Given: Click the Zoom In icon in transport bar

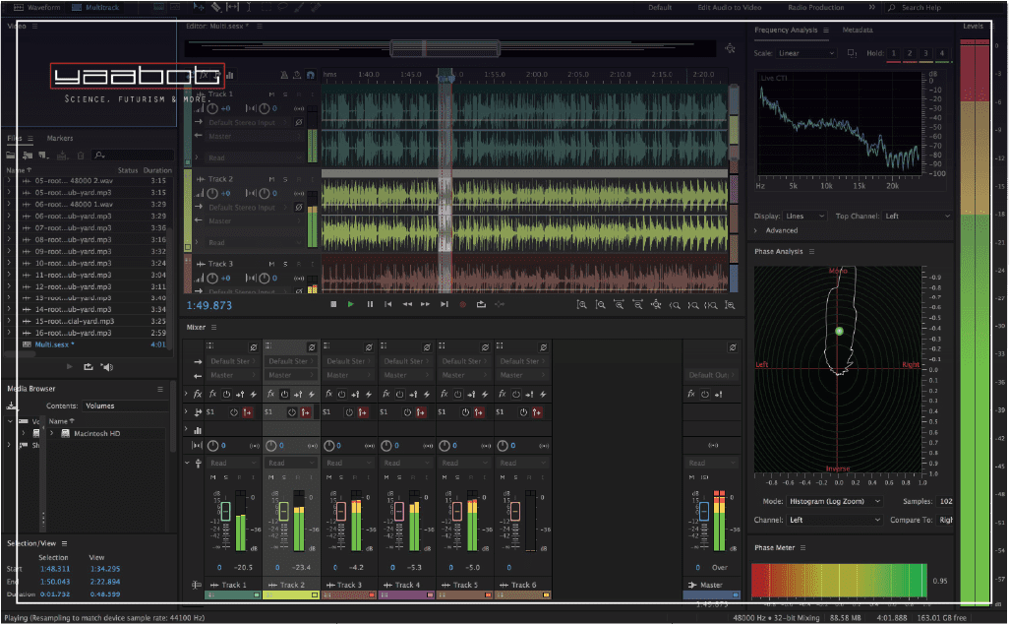Looking at the screenshot, I should pos(583,305).
